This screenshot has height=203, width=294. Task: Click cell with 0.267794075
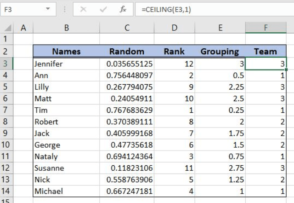click(x=127, y=87)
